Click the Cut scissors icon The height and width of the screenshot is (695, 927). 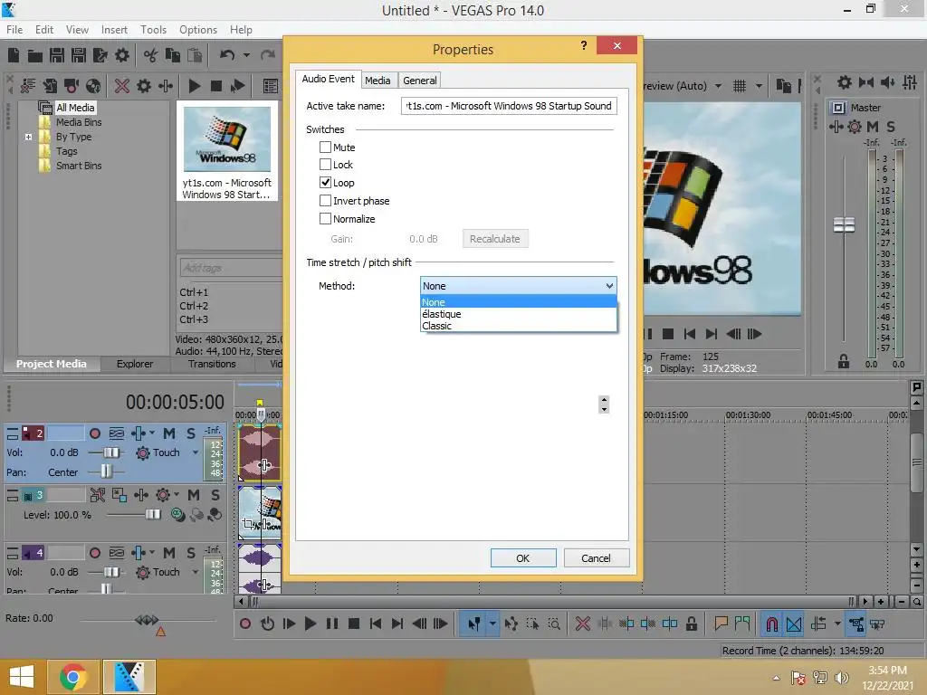coord(151,55)
